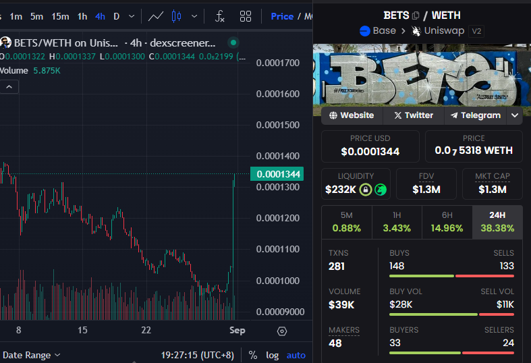Select the 5M stats tab

347,222
